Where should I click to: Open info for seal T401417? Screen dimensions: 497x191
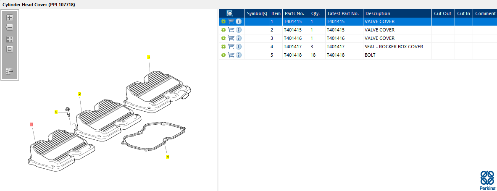click(239, 47)
